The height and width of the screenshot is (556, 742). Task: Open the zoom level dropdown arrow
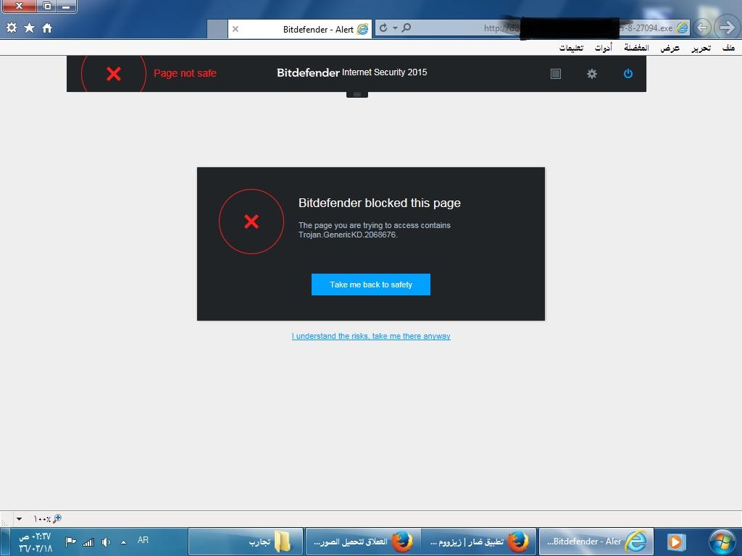click(20, 518)
